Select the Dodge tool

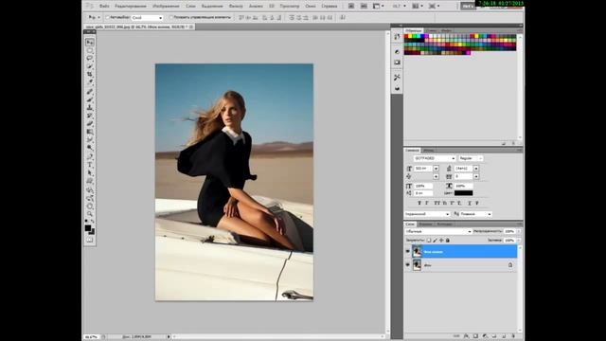click(x=90, y=148)
